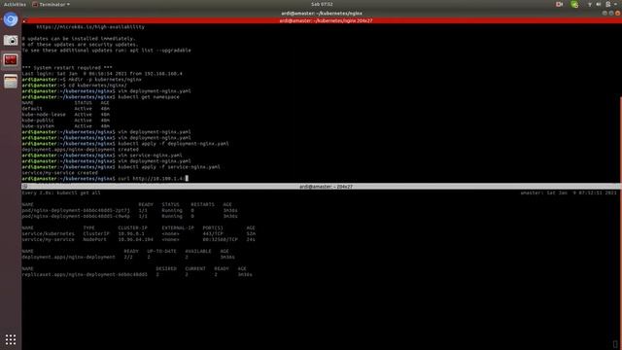Click the DESIRED column header
622x350 pixels.
pos(166,268)
